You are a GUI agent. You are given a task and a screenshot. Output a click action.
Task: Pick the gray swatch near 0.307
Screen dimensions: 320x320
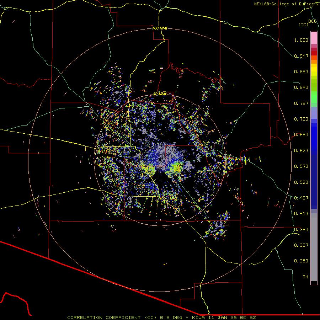(314, 247)
